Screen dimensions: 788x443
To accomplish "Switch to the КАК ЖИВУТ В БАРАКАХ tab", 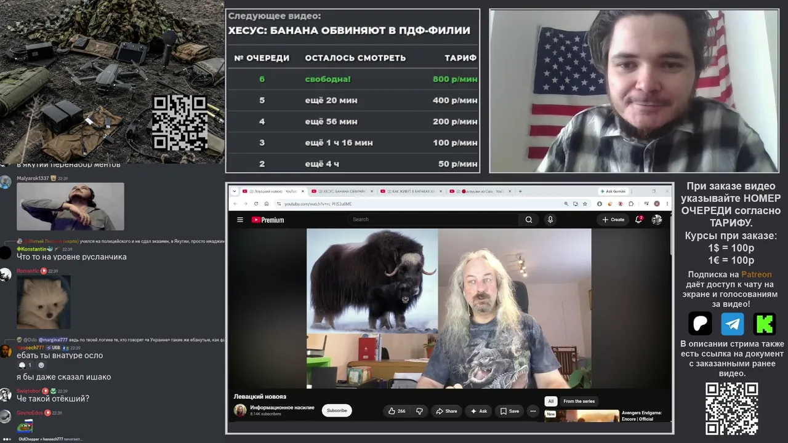I will (411, 191).
